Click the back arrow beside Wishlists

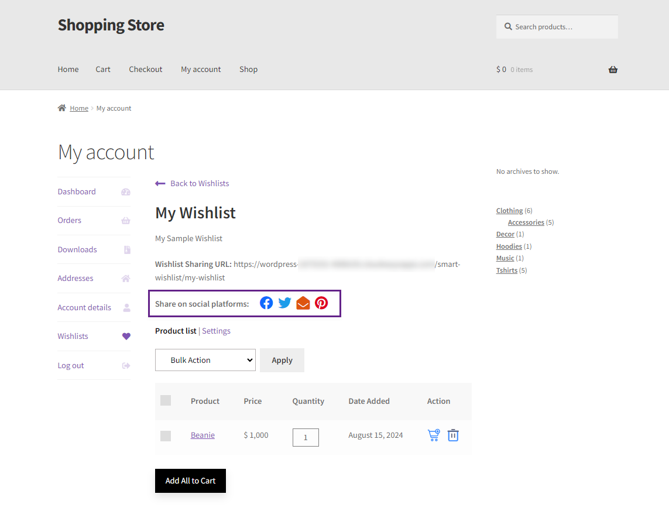160,183
